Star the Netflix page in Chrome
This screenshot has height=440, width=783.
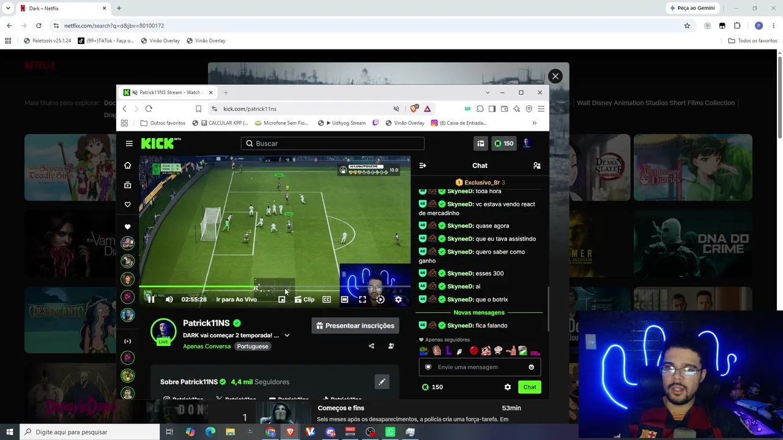click(687, 26)
